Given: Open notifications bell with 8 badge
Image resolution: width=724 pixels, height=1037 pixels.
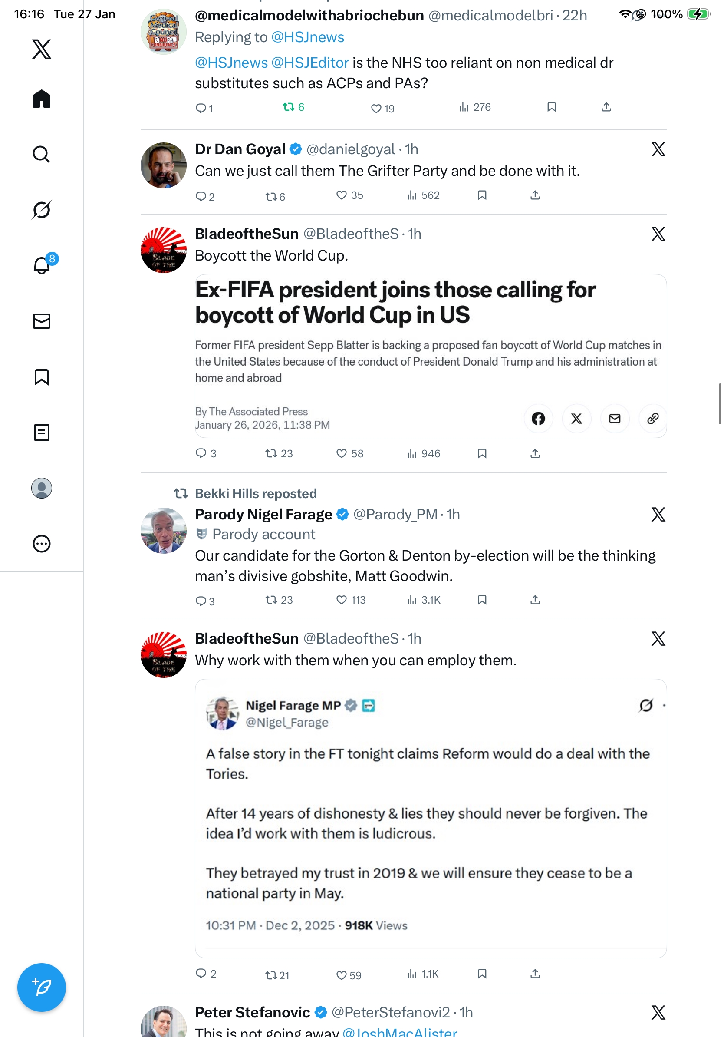Looking at the screenshot, I should tap(42, 266).
